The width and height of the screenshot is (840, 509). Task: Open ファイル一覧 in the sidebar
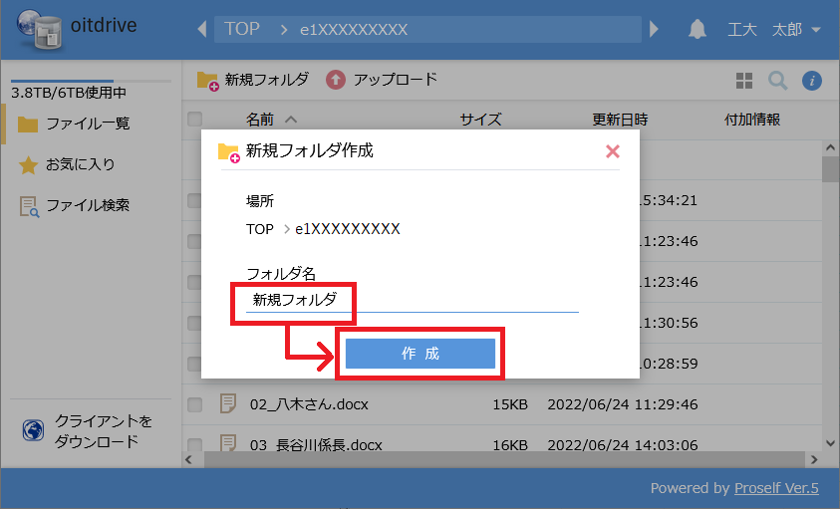(x=88, y=125)
